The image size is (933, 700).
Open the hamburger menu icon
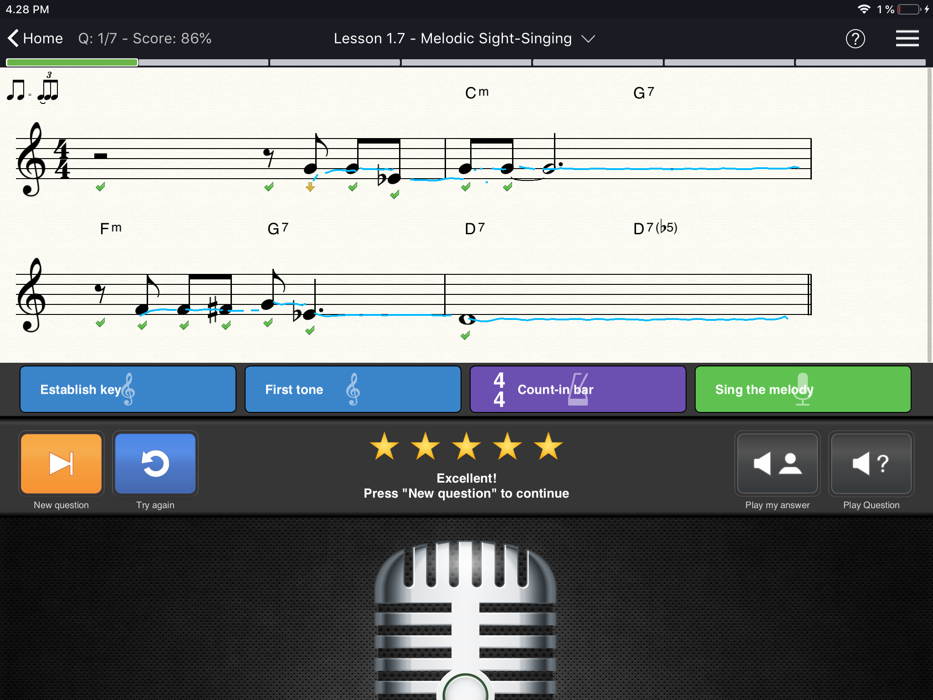[x=907, y=39]
